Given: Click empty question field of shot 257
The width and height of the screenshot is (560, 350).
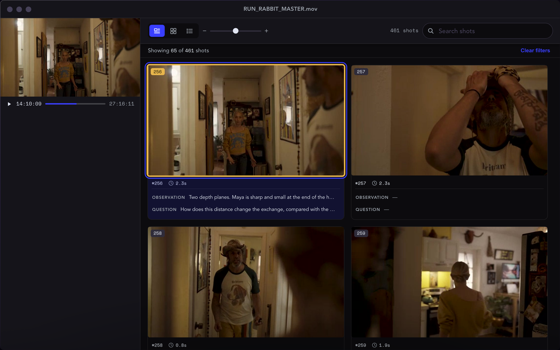Looking at the screenshot, I should tap(386, 209).
